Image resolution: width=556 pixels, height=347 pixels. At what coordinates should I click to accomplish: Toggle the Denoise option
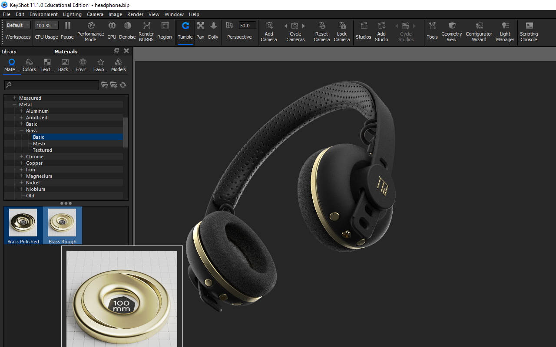click(127, 31)
